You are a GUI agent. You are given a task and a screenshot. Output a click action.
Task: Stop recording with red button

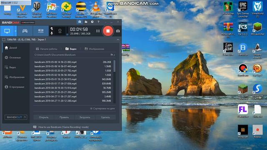tap(108, 31)
